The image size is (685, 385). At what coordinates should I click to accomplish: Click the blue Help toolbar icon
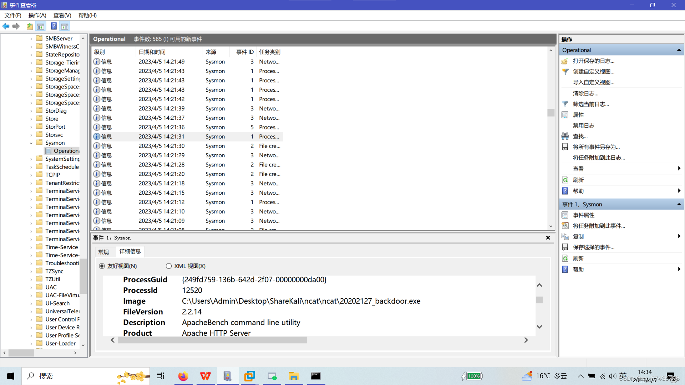tap(54, 26)
